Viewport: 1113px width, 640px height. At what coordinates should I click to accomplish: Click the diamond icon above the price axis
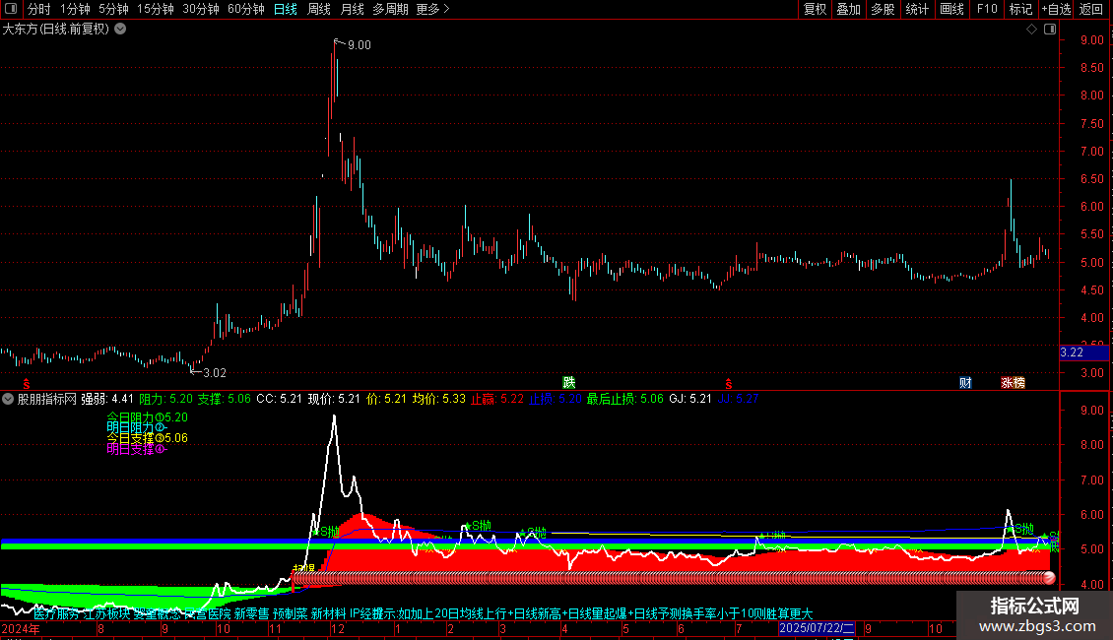click(1032, 30)
